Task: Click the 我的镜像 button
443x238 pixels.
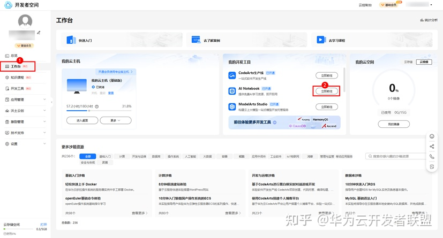Action: 394,124
